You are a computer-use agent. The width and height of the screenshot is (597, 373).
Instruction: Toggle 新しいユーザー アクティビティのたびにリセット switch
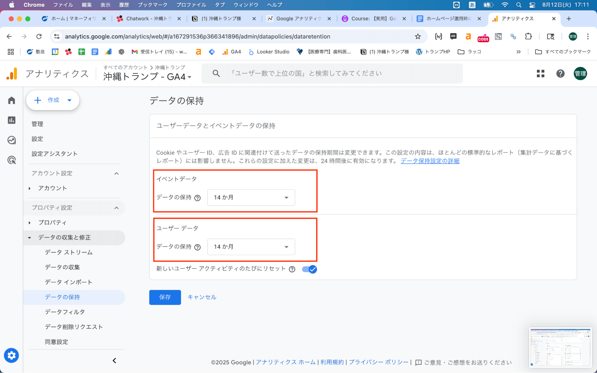click(x=309, y=269)
